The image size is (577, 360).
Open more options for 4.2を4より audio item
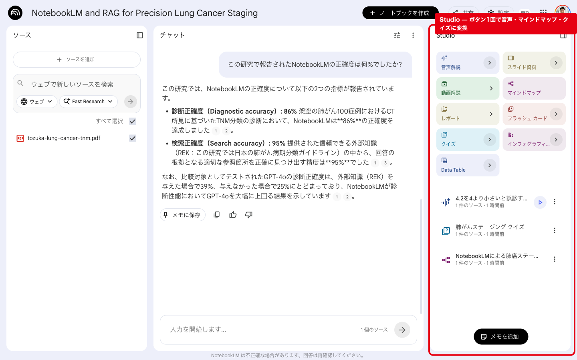tap(555, 202)
